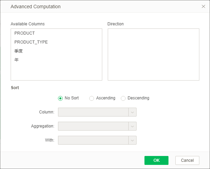Choose Ascending sort order
Viewport: 210px width, 169px height.
point(92,98)
